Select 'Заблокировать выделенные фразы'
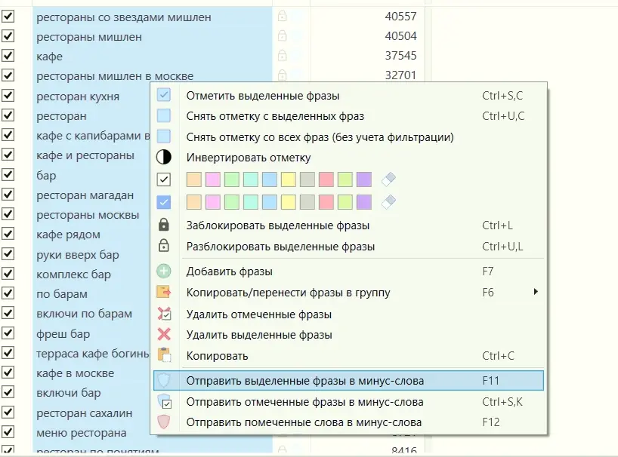 [348, 225]
